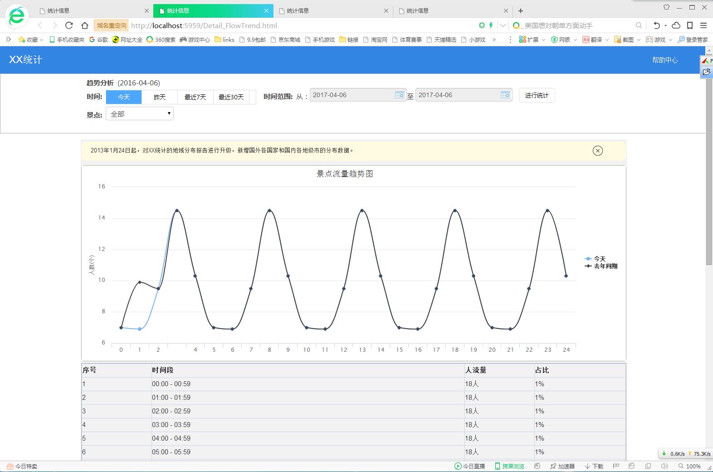
Task: Select the 最近7天 time filter
Action: click(195, 97)
